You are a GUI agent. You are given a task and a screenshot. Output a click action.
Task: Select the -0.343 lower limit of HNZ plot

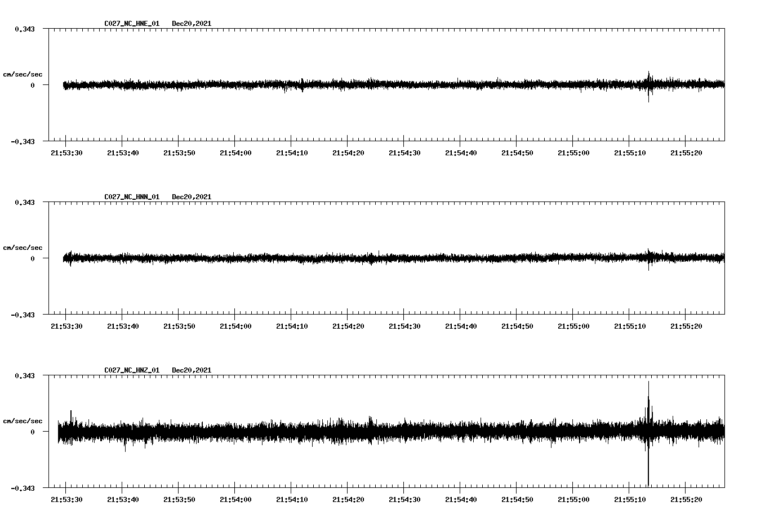tap(23, 488)
